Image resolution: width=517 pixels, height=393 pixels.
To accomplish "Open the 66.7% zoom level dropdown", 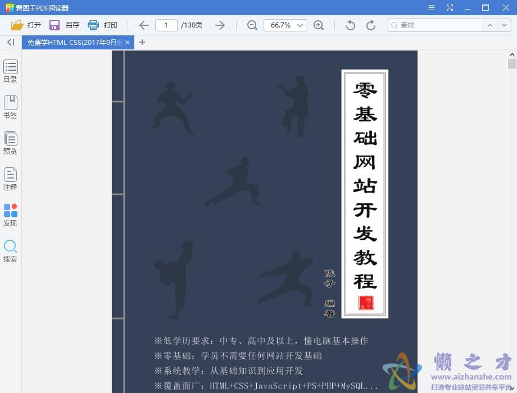I will tap(285, 25).
